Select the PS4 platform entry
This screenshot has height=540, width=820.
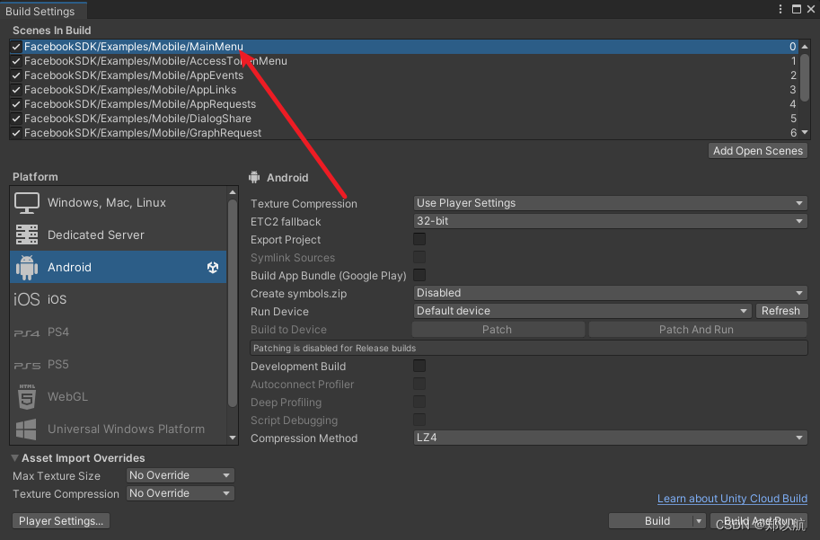coord(119,332)
